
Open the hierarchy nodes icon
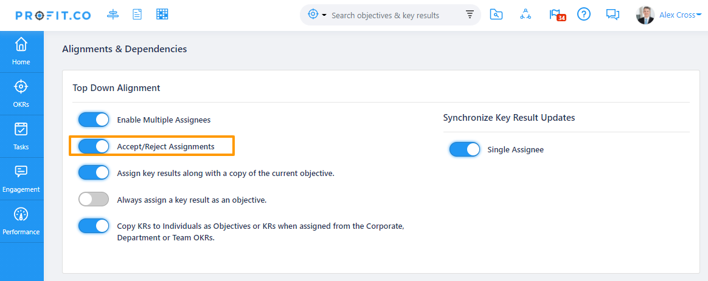(525, 15)
